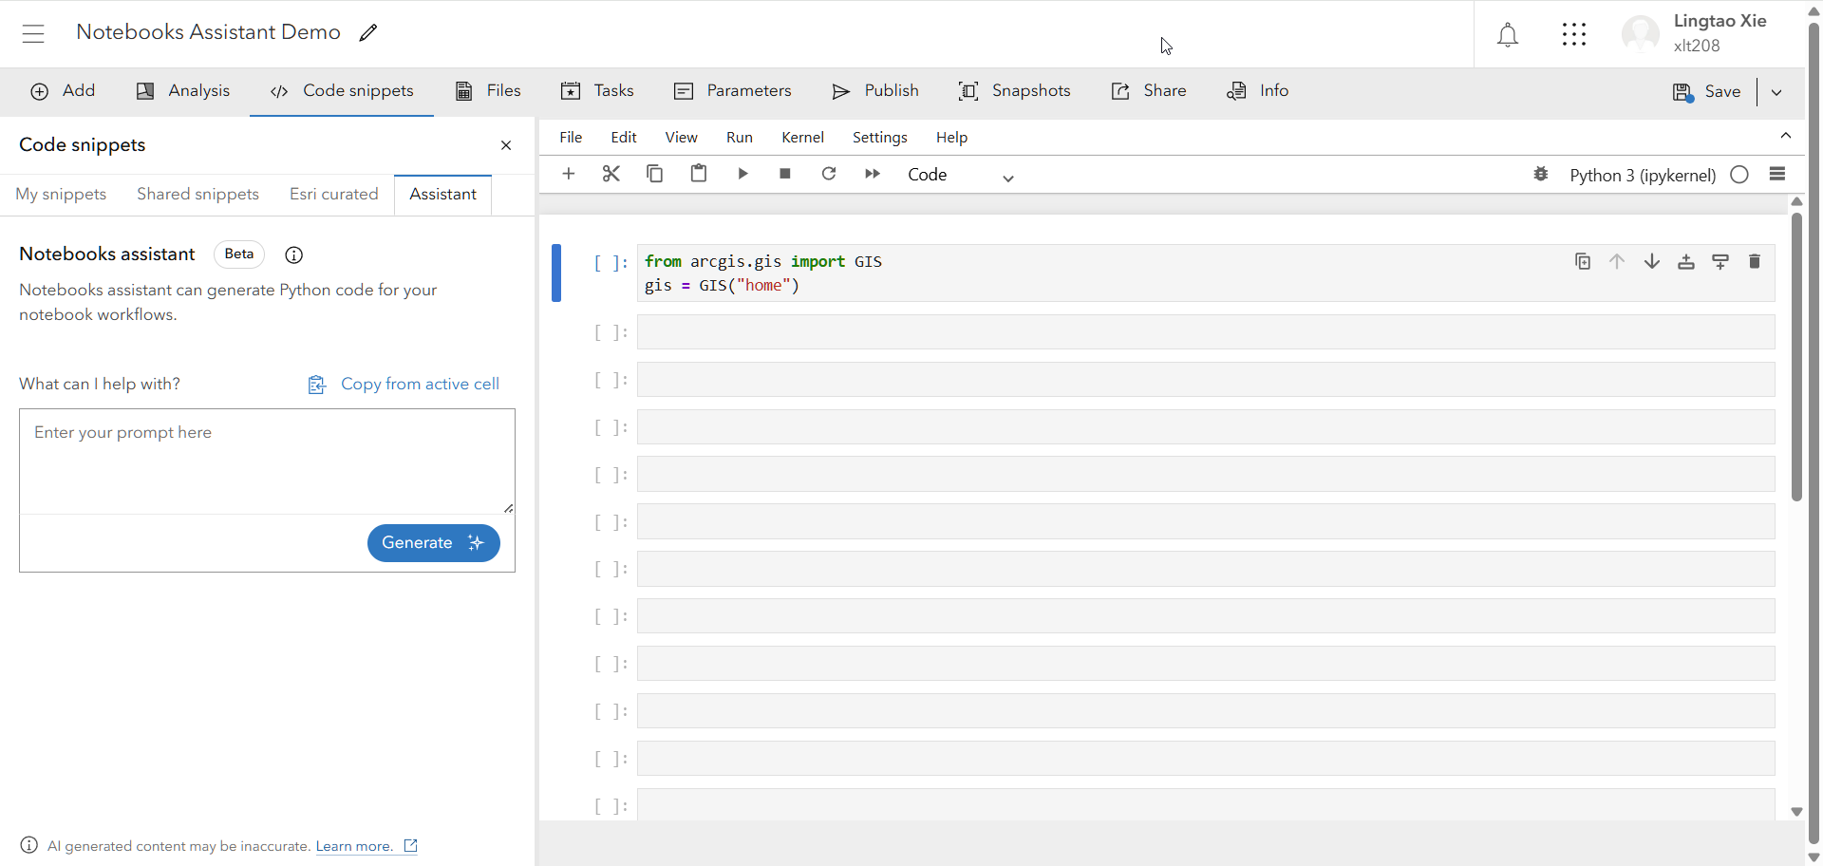Restart the kernel with the refresh icon
This screenshot has height=866, width=1823.
(829, 174)
